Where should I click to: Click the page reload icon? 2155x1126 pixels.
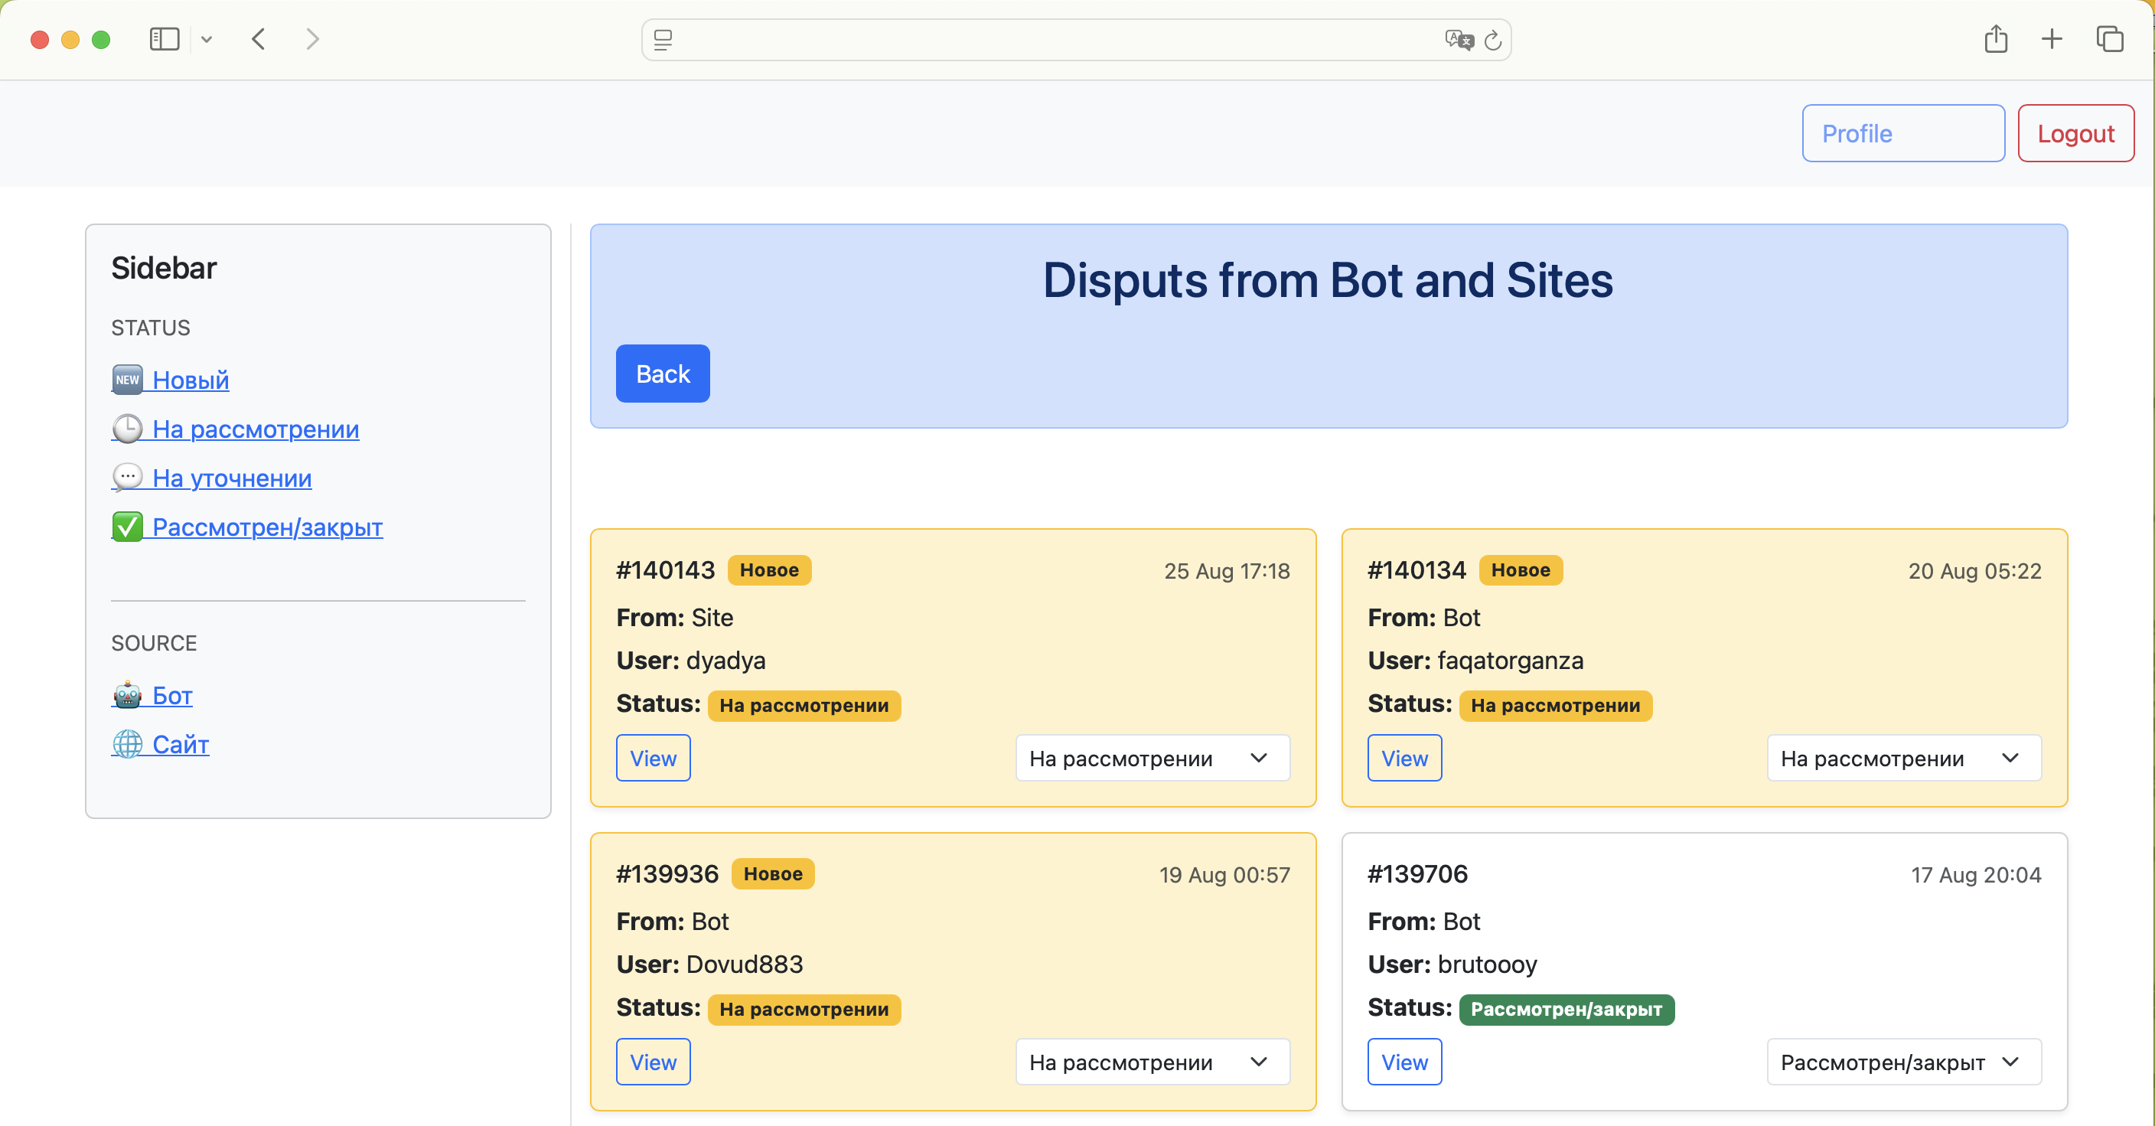1493,40
